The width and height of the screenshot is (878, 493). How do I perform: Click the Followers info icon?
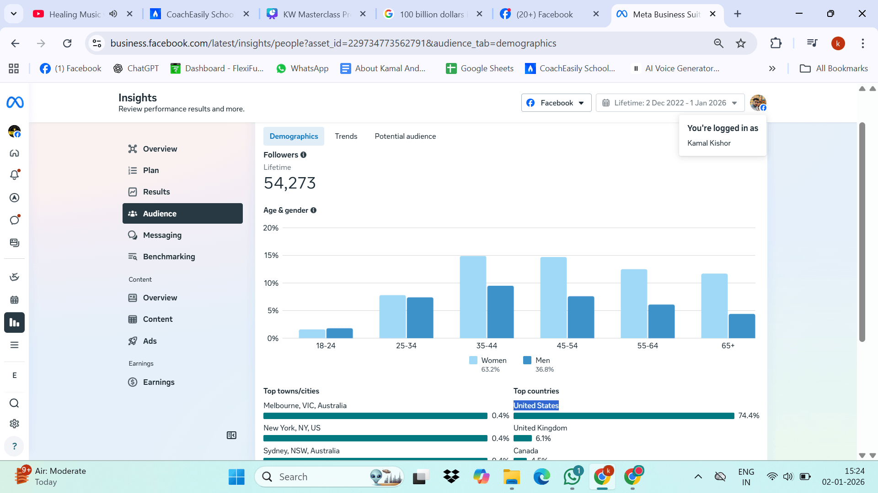tap(303, 155)
